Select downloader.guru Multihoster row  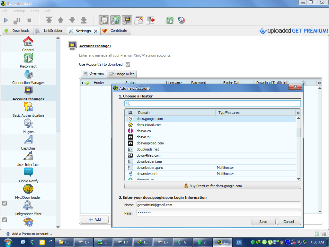pos(210,167)
